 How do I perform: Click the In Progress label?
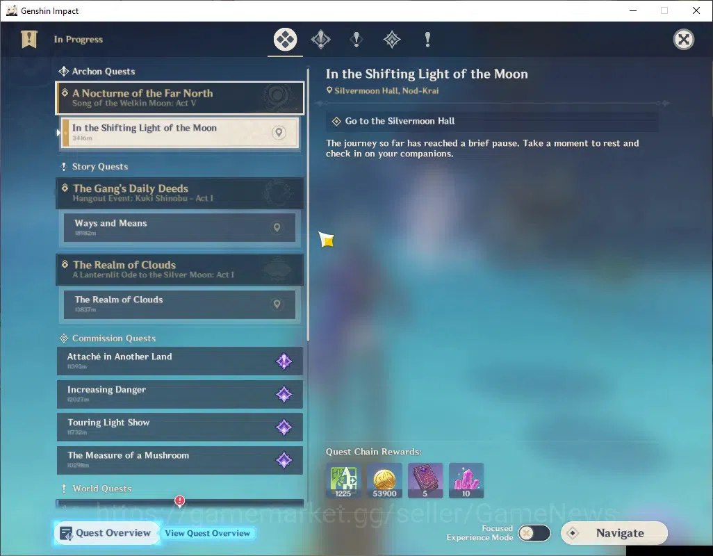[x=79, y=40]
